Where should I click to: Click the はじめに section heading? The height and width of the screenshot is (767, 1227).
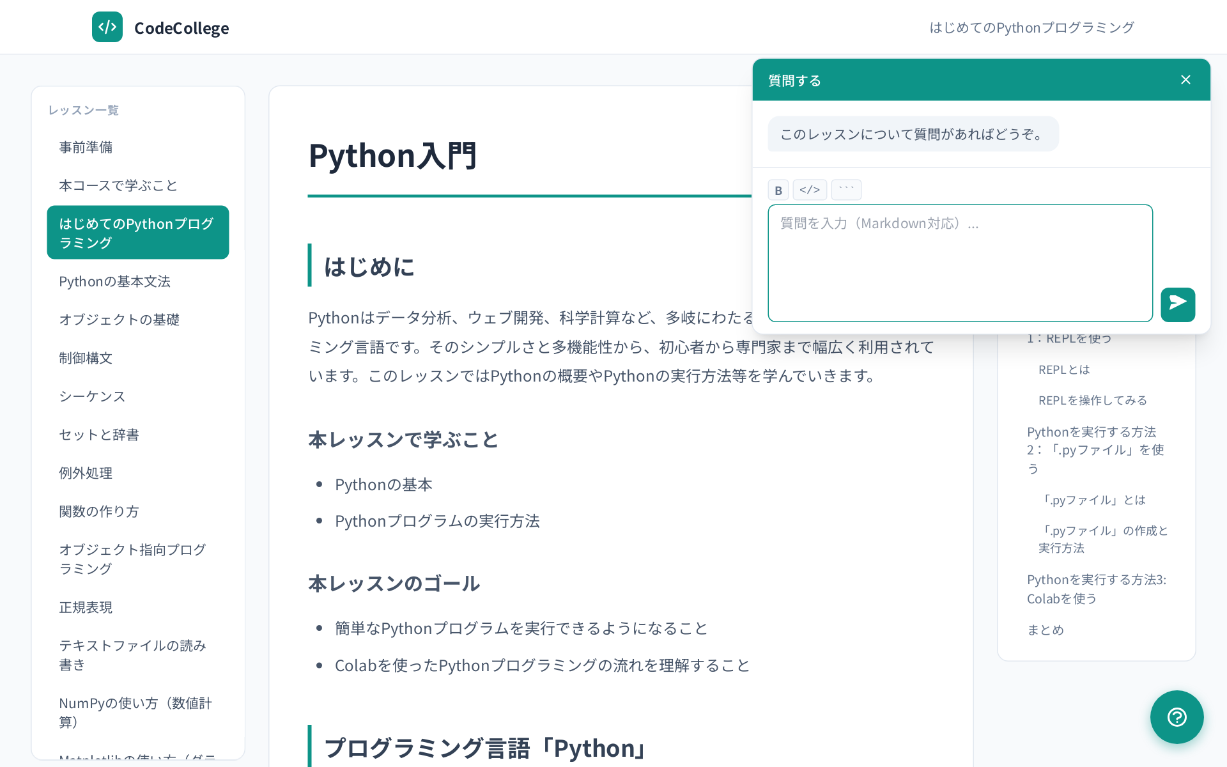click(x=369, y=267)
